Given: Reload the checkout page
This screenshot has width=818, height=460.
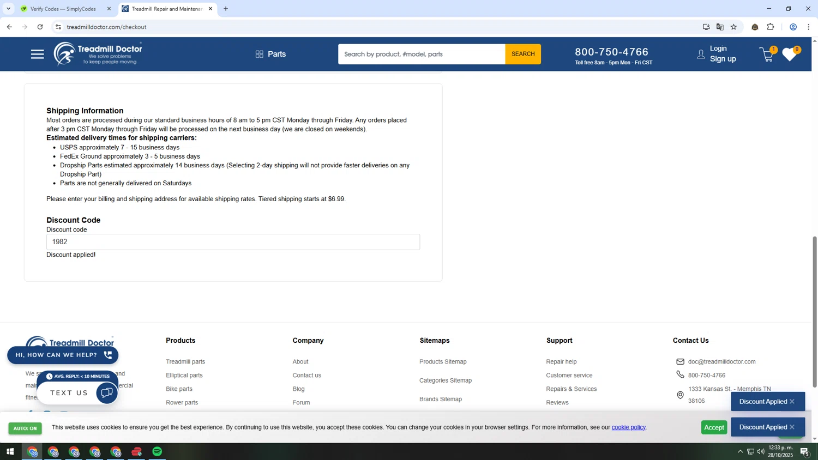Looking at the screenshot, I should (40, 27).
